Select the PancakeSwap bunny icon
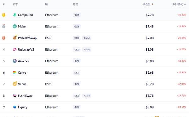Image resolution: width=189 pixels, height=117 pixels. click(x=15, y=38)
